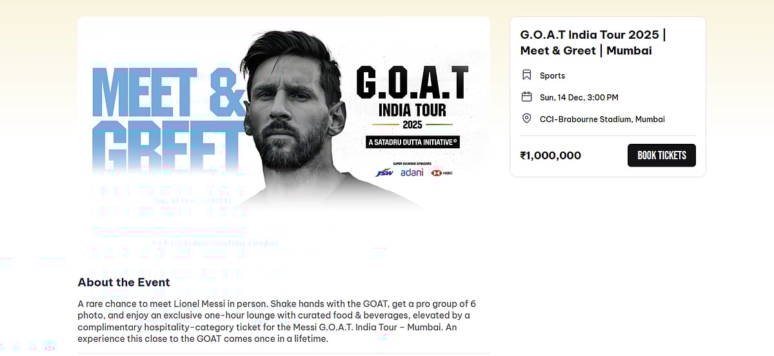Viewport: 774px width, 356px height.
Task: Click the JSW sponsor logo
Action: [x=385, y=173]
